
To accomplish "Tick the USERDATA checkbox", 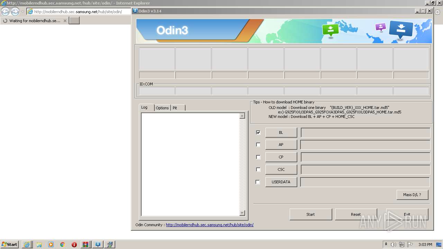I will (x=257, y=182).
